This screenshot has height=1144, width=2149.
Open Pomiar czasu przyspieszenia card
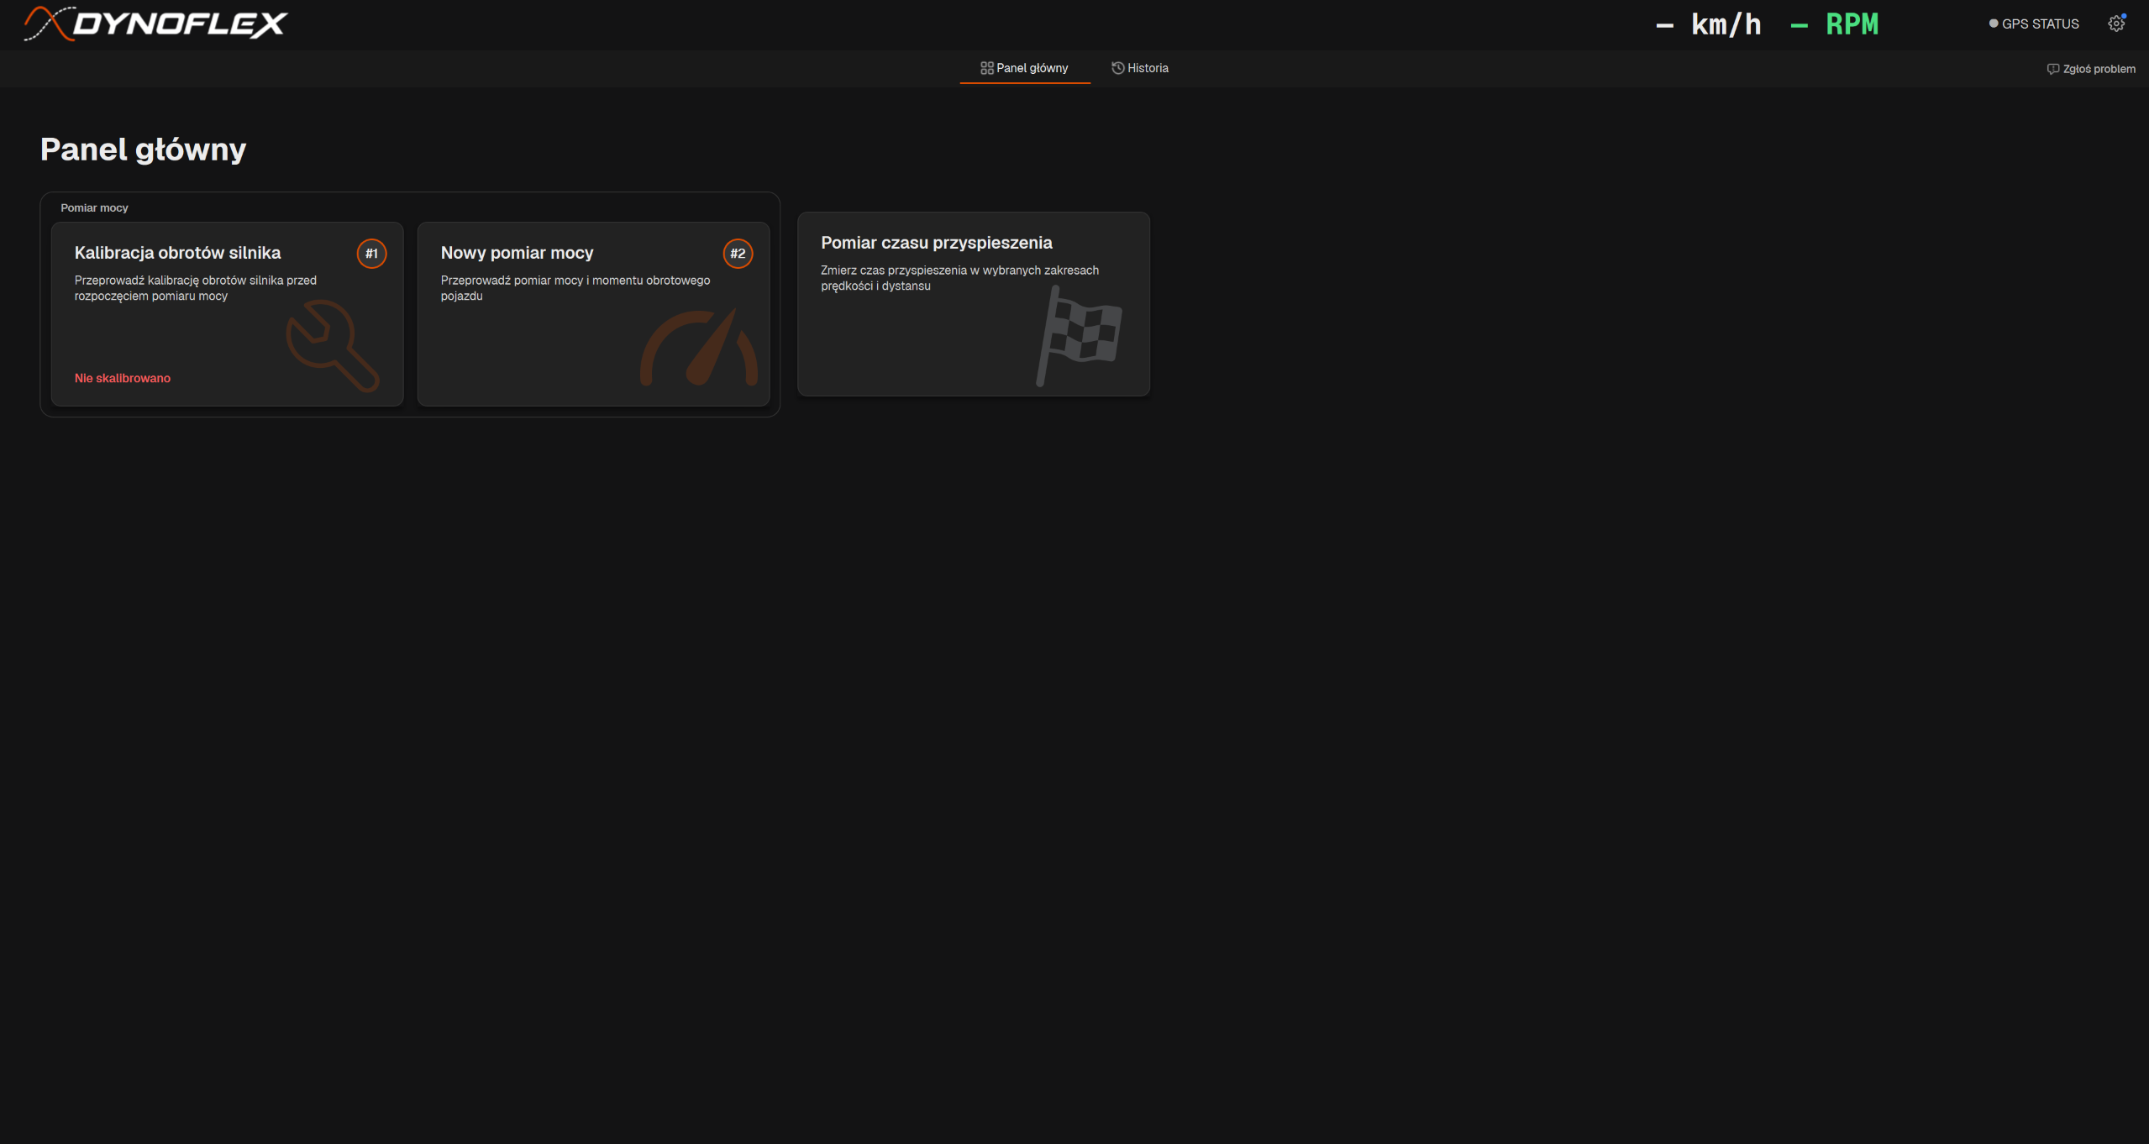(x=974, y=304)
